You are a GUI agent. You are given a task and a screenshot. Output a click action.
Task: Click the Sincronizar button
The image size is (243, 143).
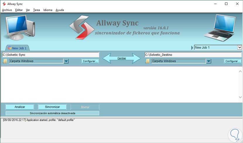[52, 107]
